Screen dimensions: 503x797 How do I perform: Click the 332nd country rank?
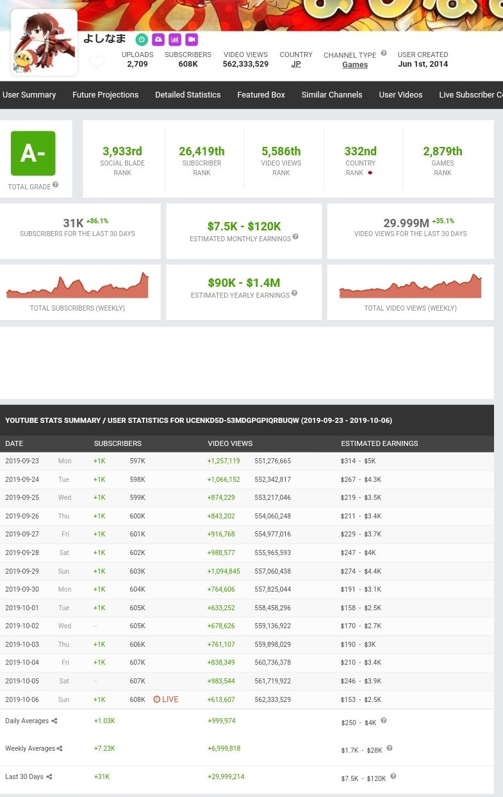tap(360, 151)
